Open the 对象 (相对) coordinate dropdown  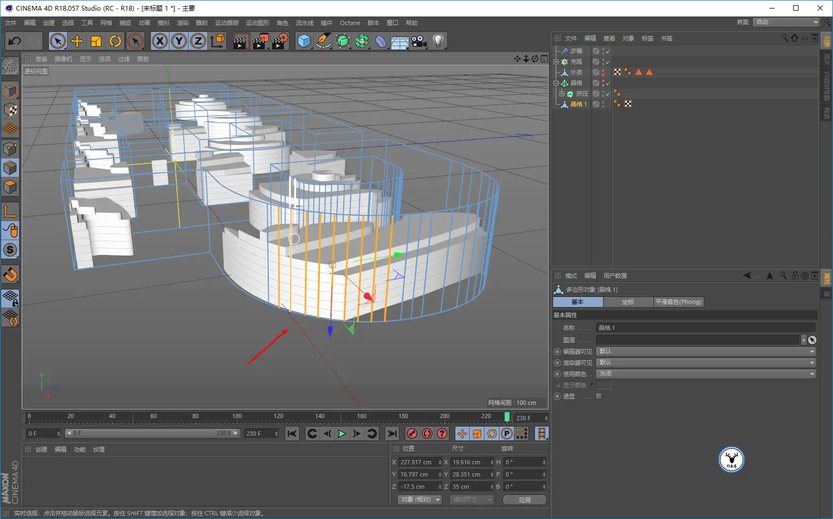pyautogui.click(x=420, y=499)
